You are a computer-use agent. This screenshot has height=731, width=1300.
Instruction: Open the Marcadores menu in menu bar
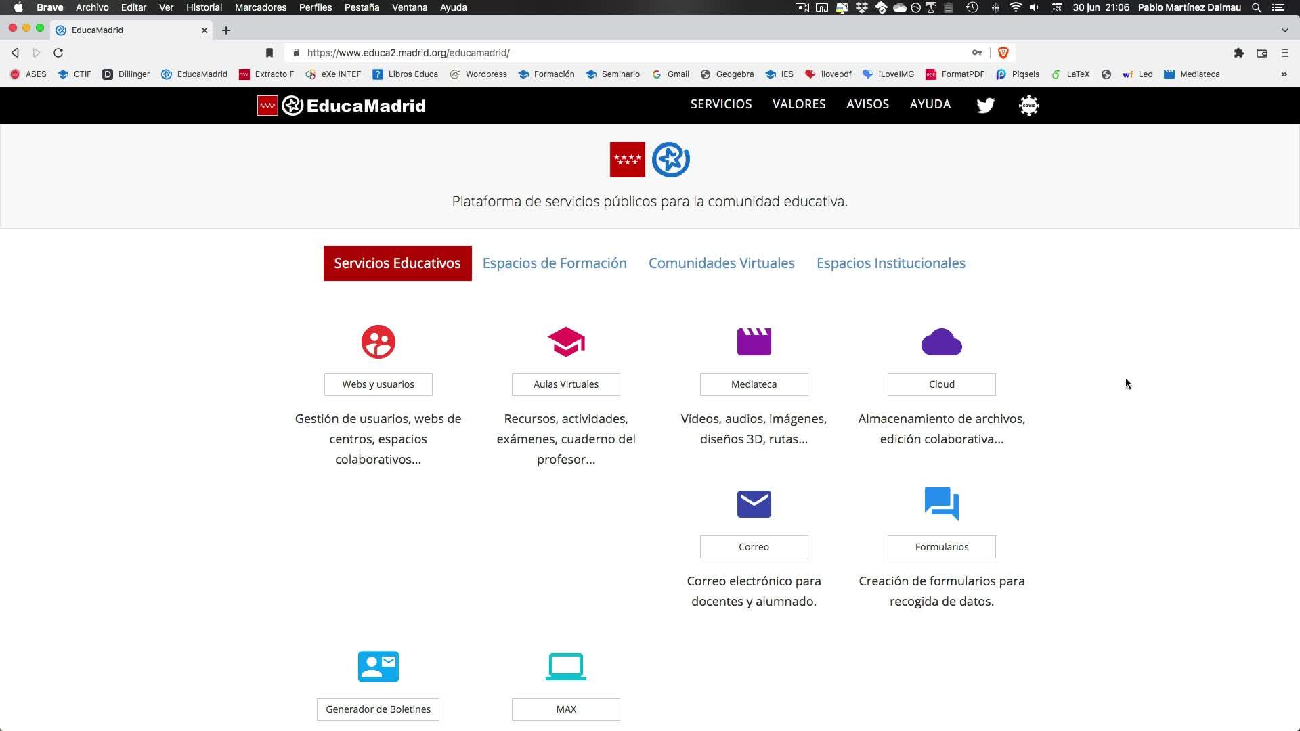pos(260,7)
